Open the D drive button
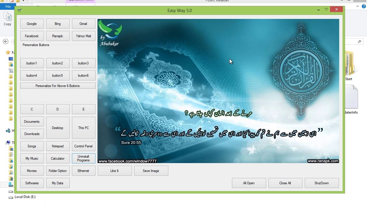This screenshot has width=367, height=206. 58,109
